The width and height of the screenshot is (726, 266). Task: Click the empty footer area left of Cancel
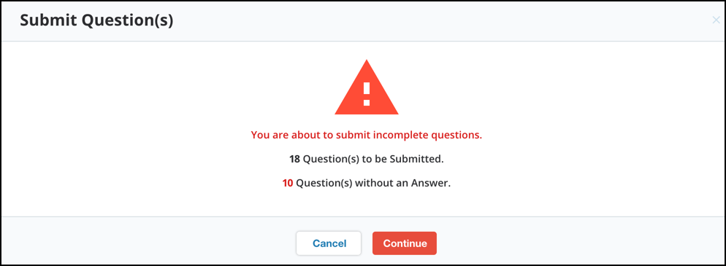148,243
